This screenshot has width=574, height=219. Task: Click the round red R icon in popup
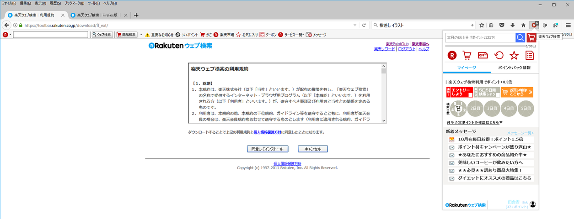coord(452,55)
